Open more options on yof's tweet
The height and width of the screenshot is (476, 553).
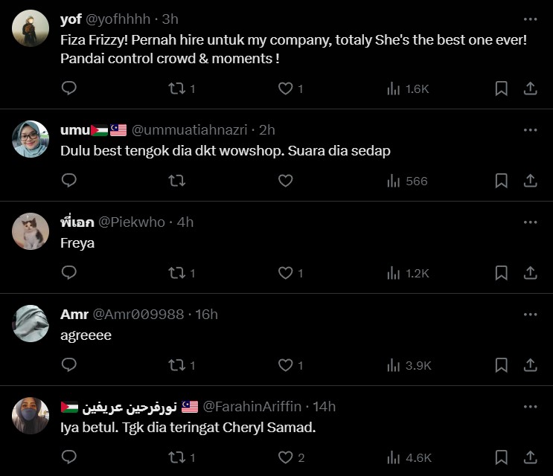coord(530,19)
